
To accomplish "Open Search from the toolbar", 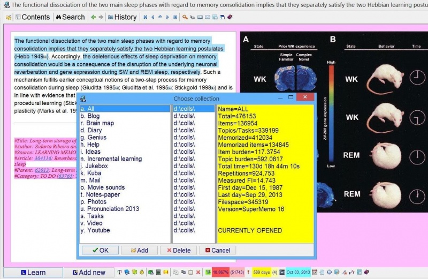I will tap(70, 17).
